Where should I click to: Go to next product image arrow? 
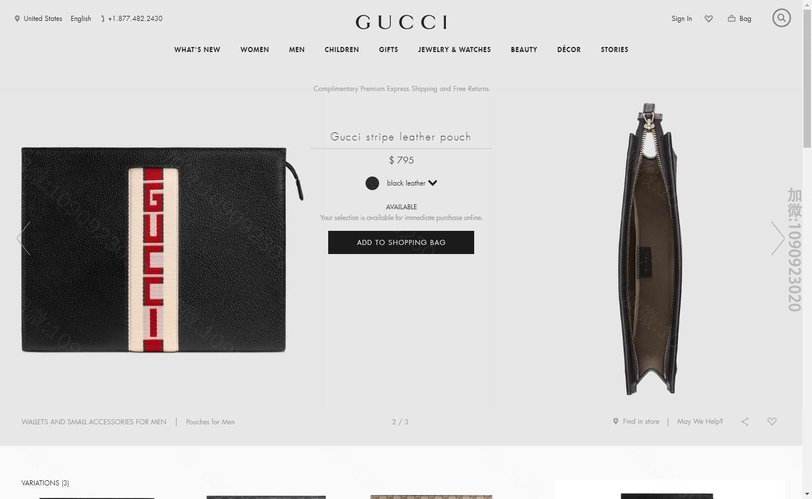click(778, 238)
